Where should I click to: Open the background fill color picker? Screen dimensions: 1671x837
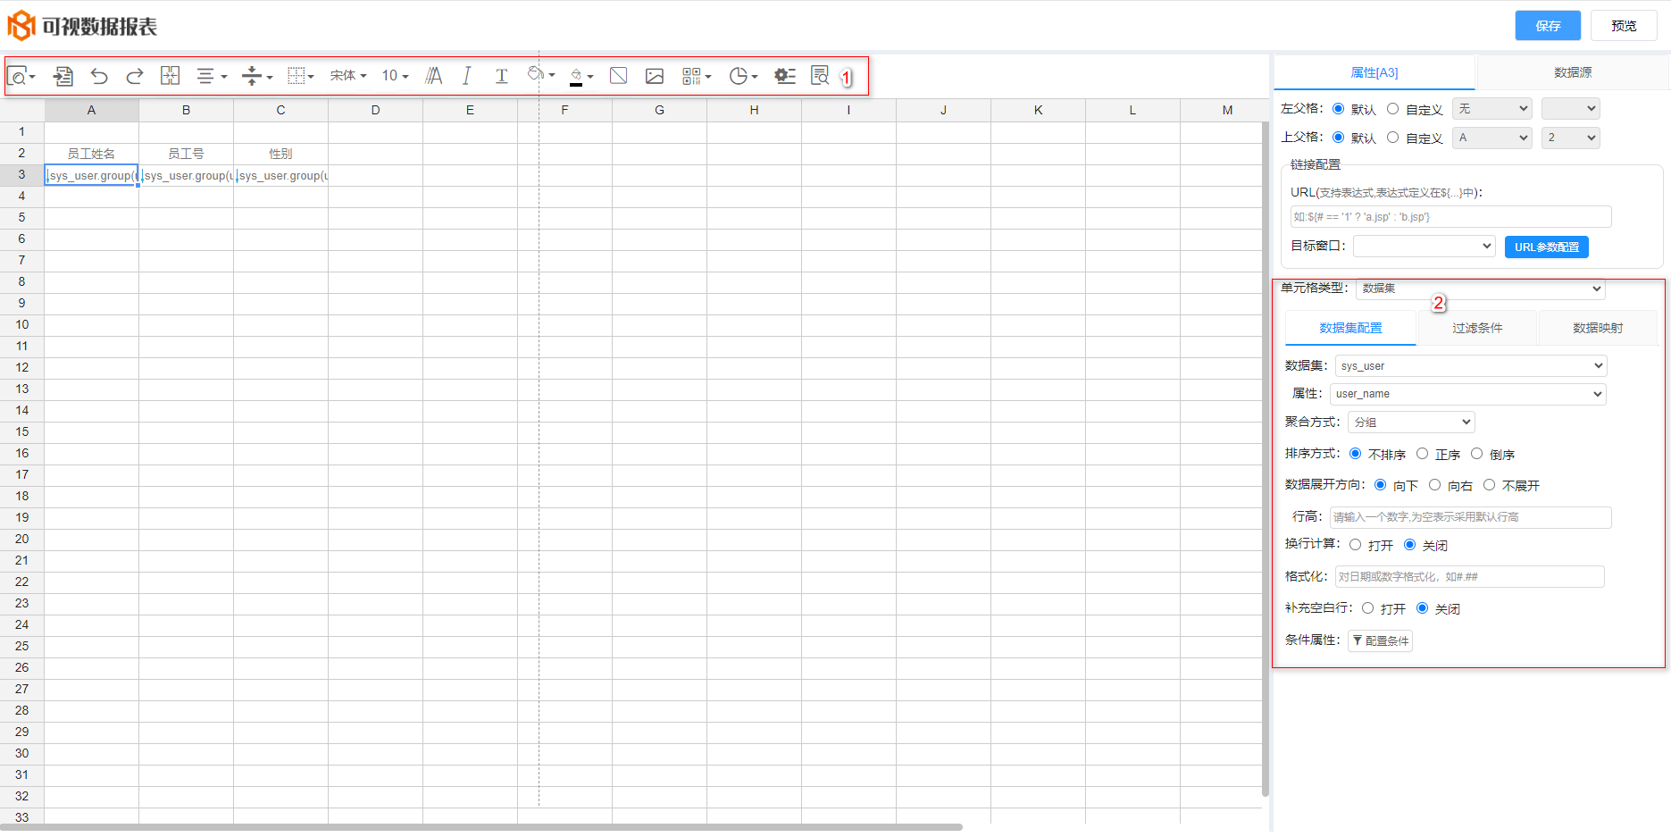pos(541,74)
